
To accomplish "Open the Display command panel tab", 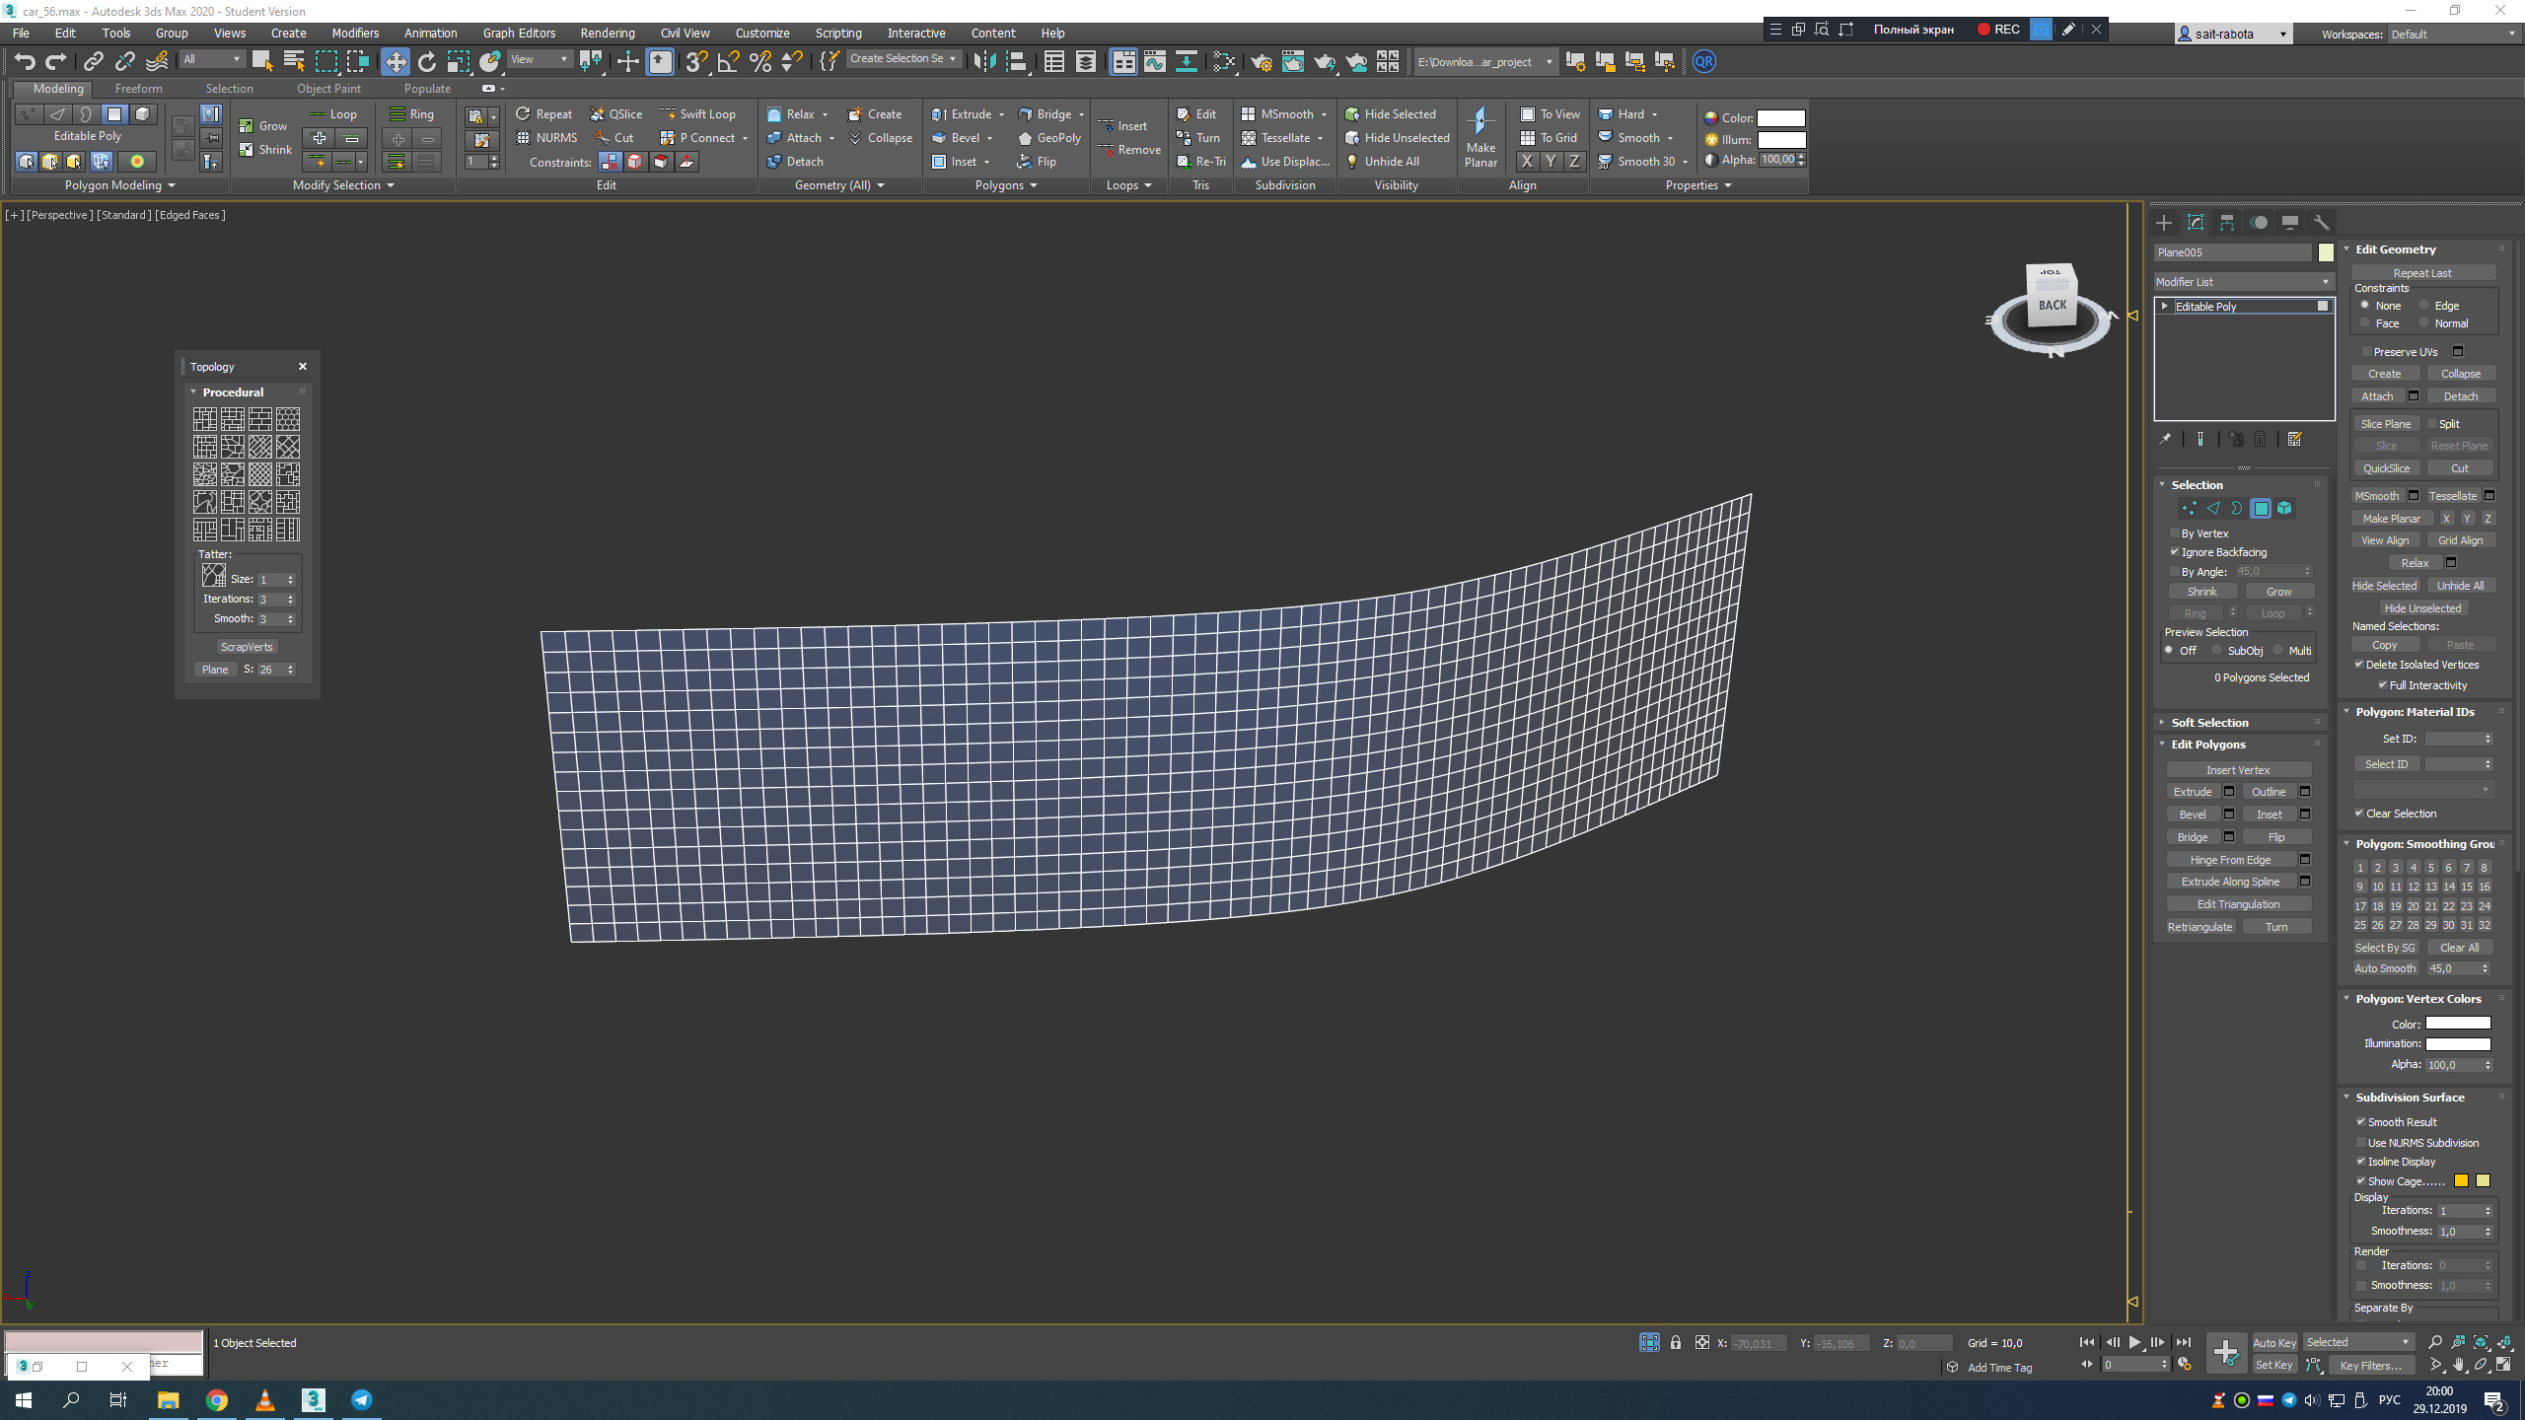I will [x=2289, y=223].
